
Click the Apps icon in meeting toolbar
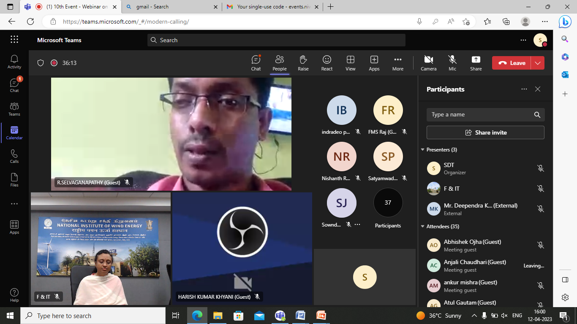(374, 63)
